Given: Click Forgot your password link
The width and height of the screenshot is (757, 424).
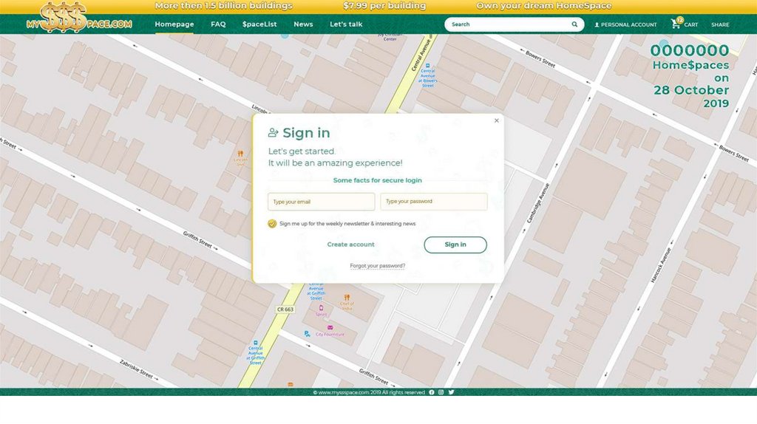Looking at the screenshot, I should point(378,266).
